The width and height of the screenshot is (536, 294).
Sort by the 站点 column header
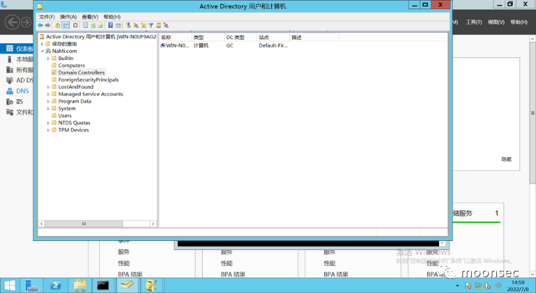point(273,37)
